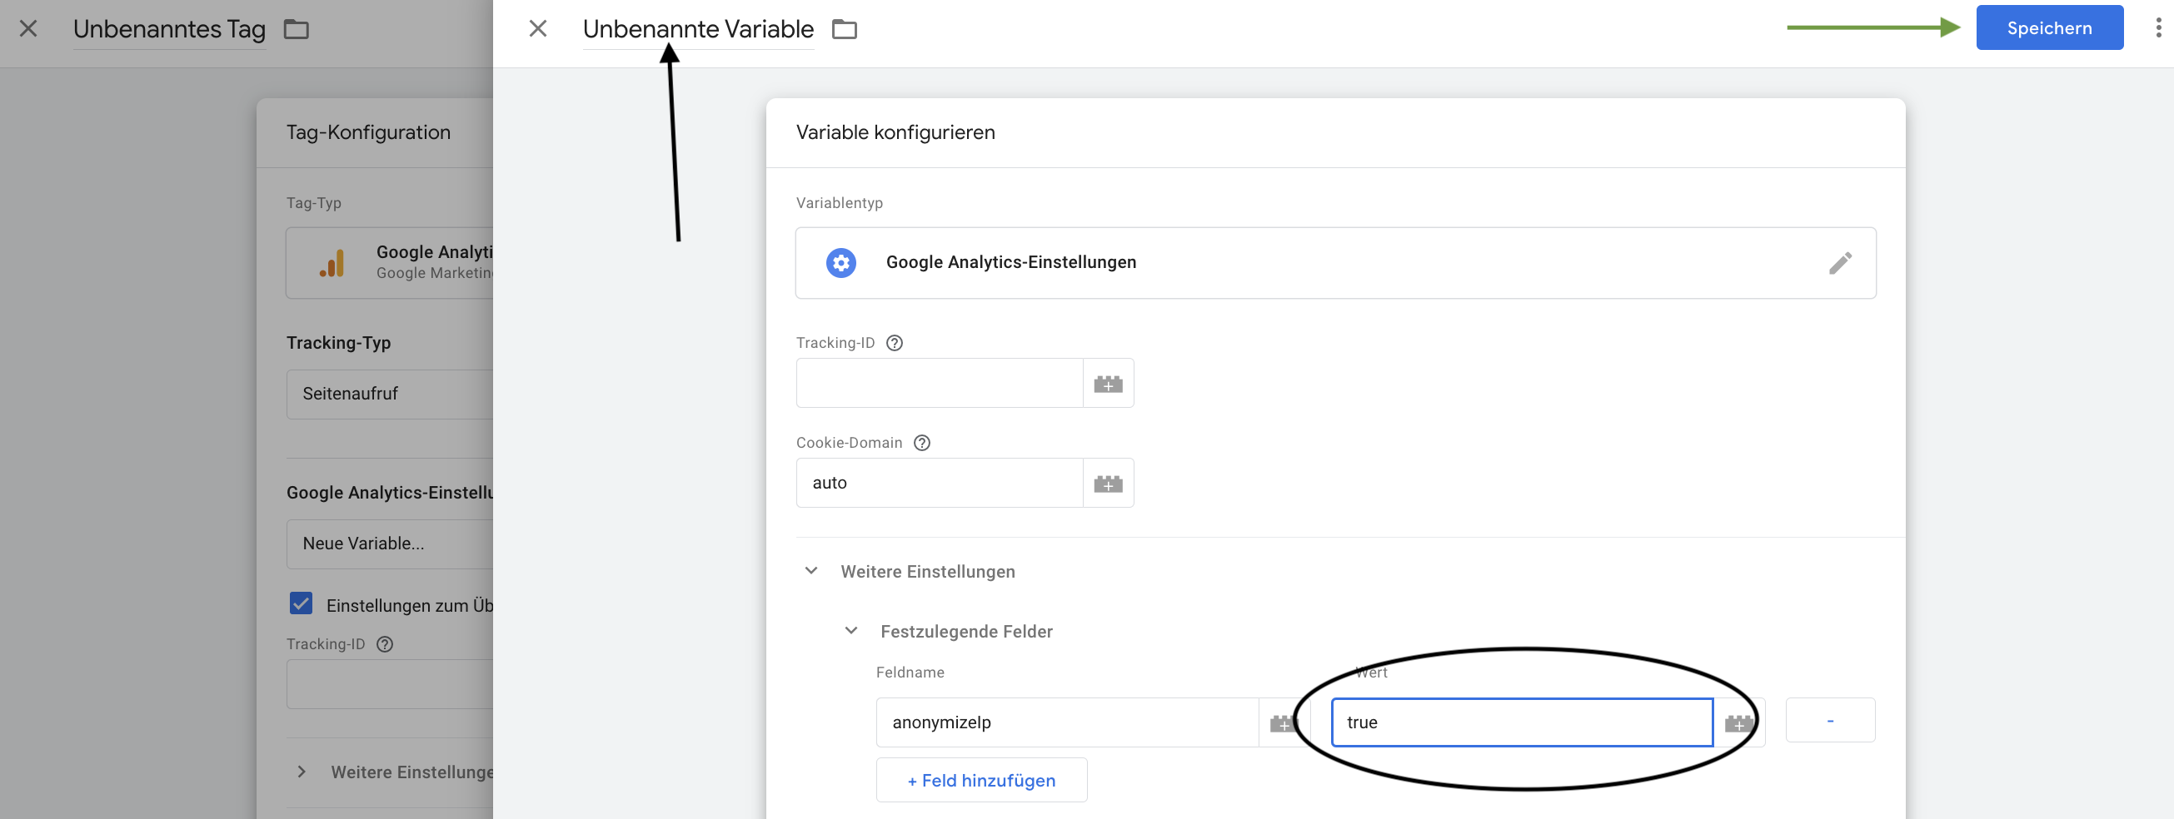Screen dimensions: 2174x819
Task: Click the folder icon next to Unbenannte Variable
Action: (x=844, y=29)
